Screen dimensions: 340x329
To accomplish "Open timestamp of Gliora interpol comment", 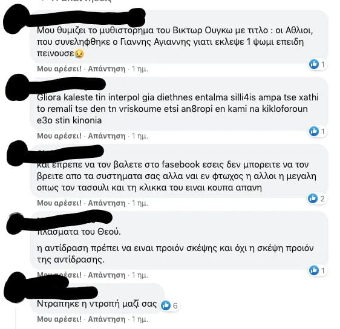I will click(x=140, y=136).
